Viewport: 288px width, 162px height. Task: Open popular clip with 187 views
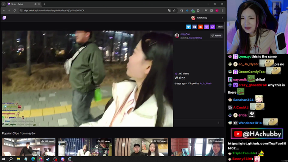coord(29,147)
